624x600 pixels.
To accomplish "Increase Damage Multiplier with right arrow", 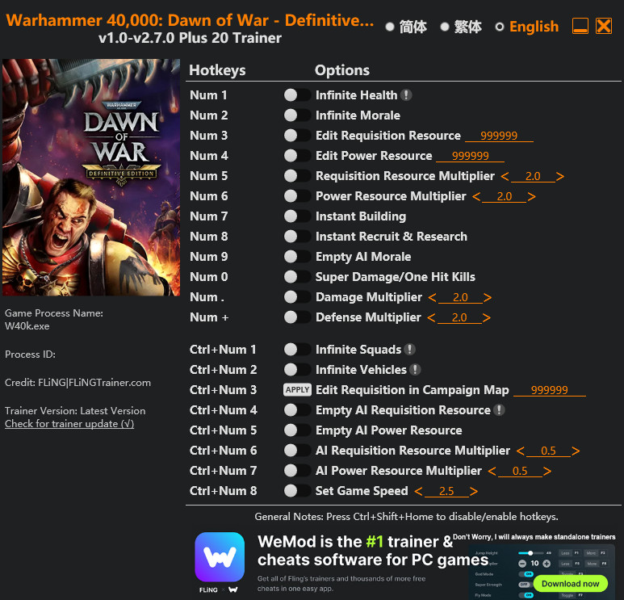I will pyautogui.click(x=488, y=297).
